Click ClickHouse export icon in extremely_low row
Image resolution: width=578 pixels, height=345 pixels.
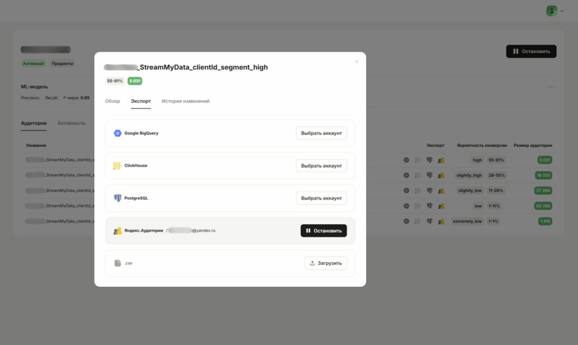tap(418, 221)
